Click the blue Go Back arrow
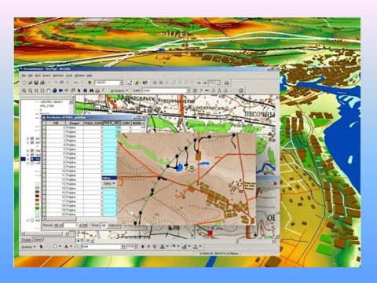Screen dimensions: 377x283 click(x=60, y=90)
